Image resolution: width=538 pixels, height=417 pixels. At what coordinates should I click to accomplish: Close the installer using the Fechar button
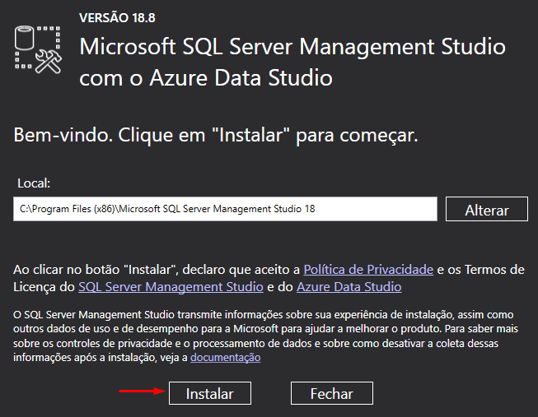(332, 393)
